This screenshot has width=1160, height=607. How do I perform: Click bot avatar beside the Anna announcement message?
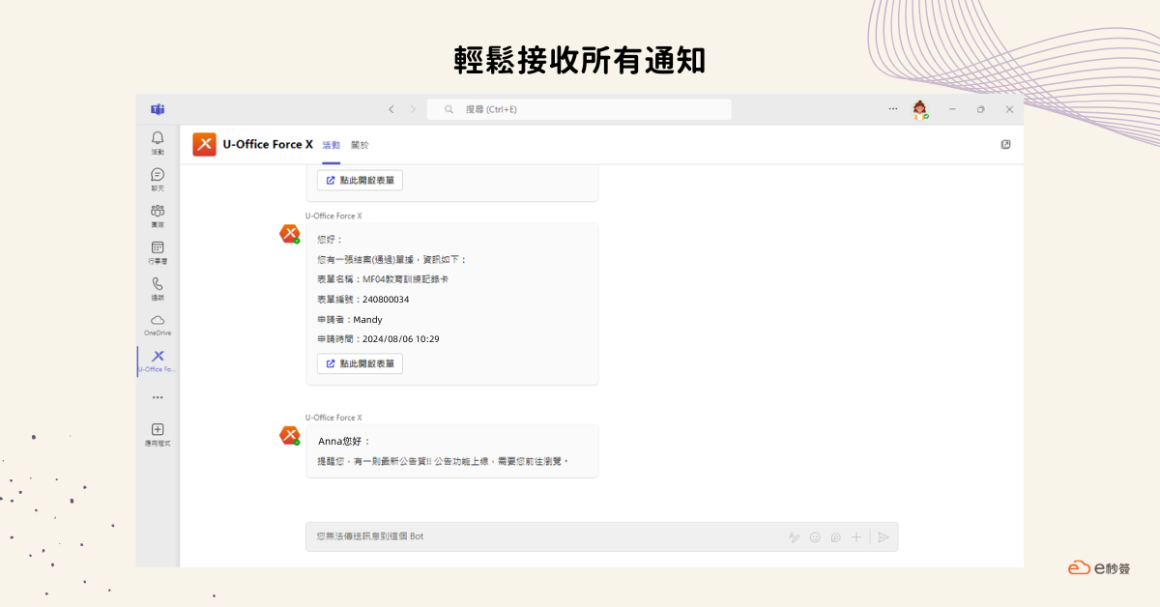289,435
